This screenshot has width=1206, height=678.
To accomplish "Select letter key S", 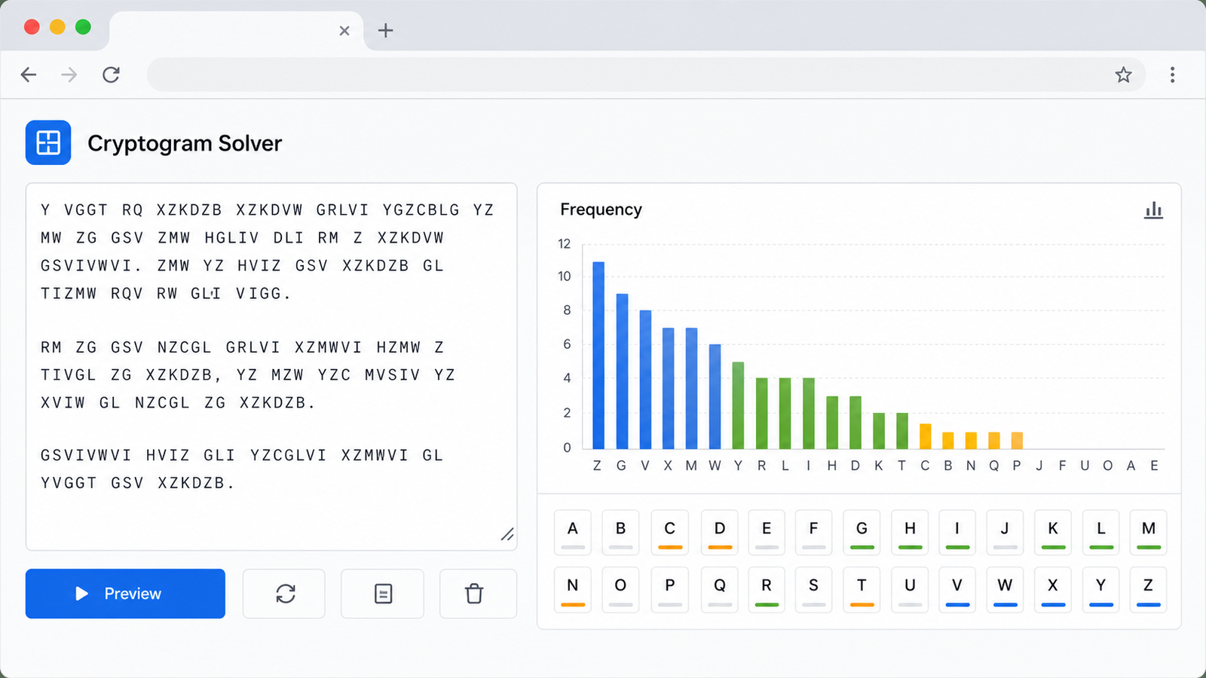I will pos(813,589).
